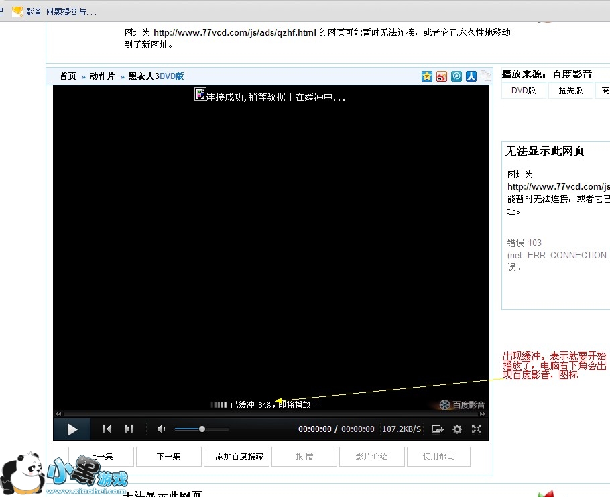The image size is (610, 497).
Task: Switch to the 抢先版 source tab
Action: tap(570, 91)
